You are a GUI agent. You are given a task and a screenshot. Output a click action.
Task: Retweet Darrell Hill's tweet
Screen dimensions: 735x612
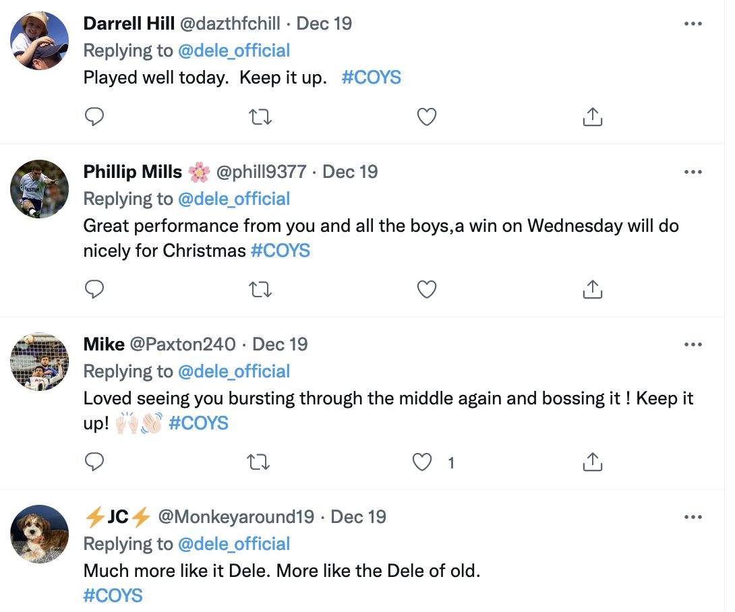[260, 117]
